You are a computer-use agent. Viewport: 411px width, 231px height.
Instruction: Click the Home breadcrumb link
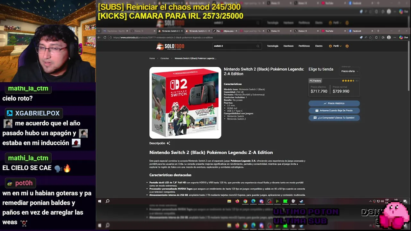tap(152, 58)
